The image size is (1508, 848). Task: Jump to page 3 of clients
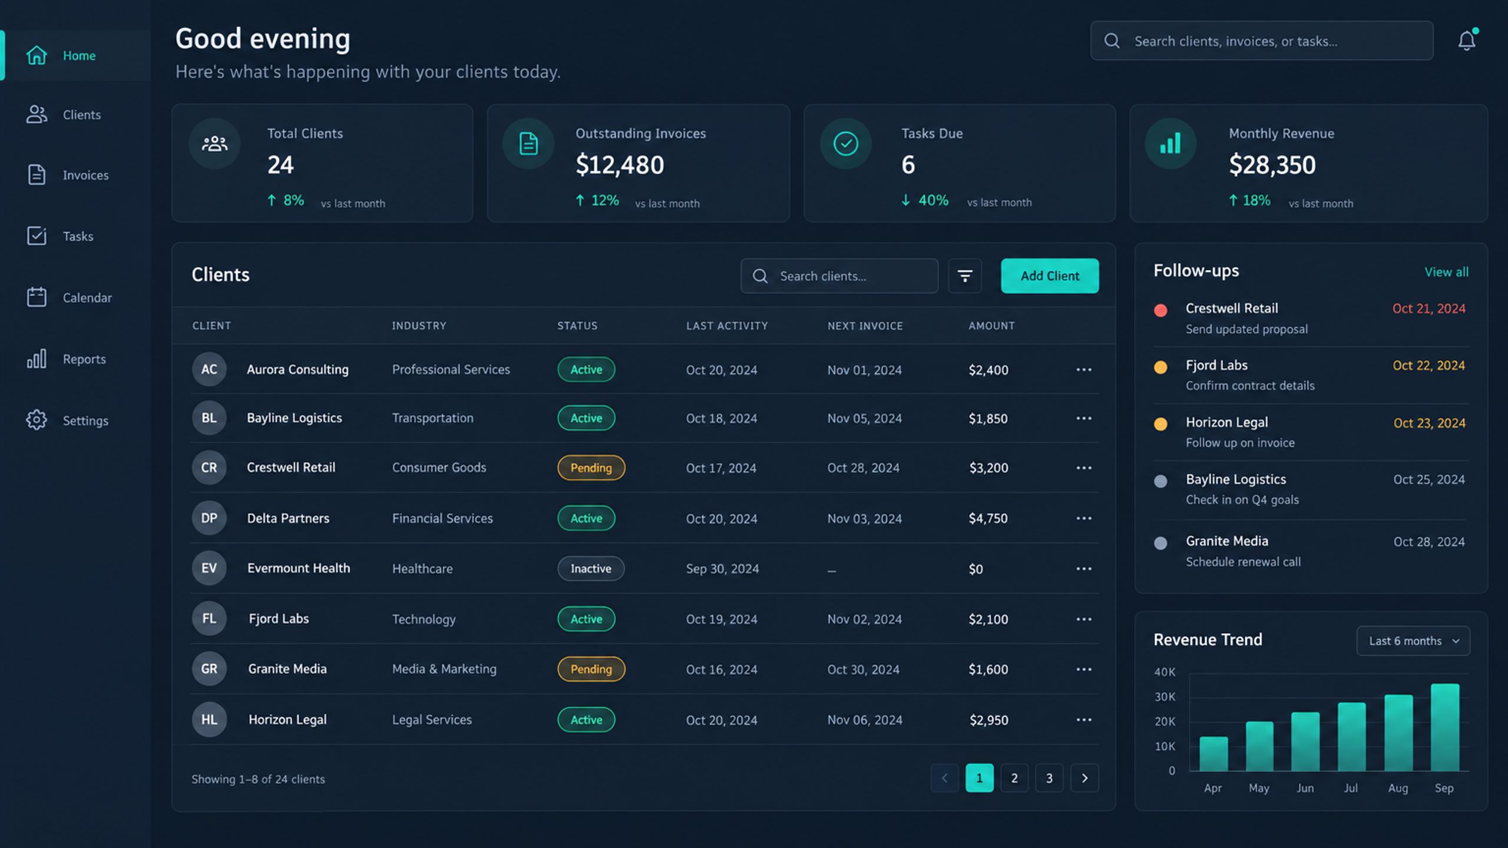coord(1049,779)
